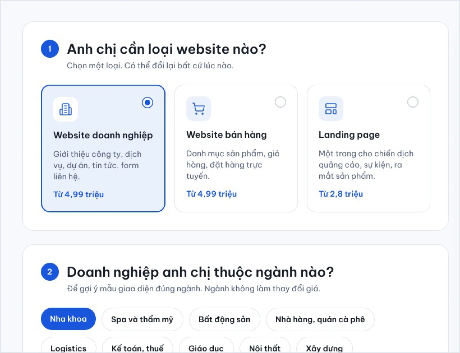Click the subtitle Chọn một loại

pos(150,66)
